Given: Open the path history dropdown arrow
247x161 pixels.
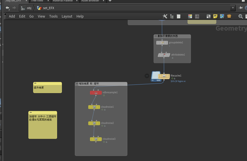Looking at the screenshot, I should point(233,8).
